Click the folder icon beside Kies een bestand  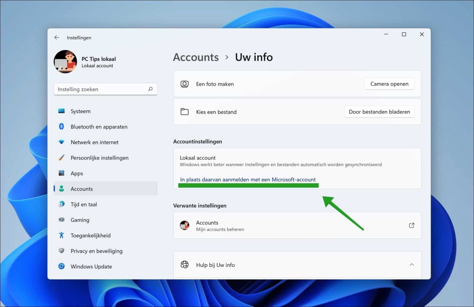(185, 111)
